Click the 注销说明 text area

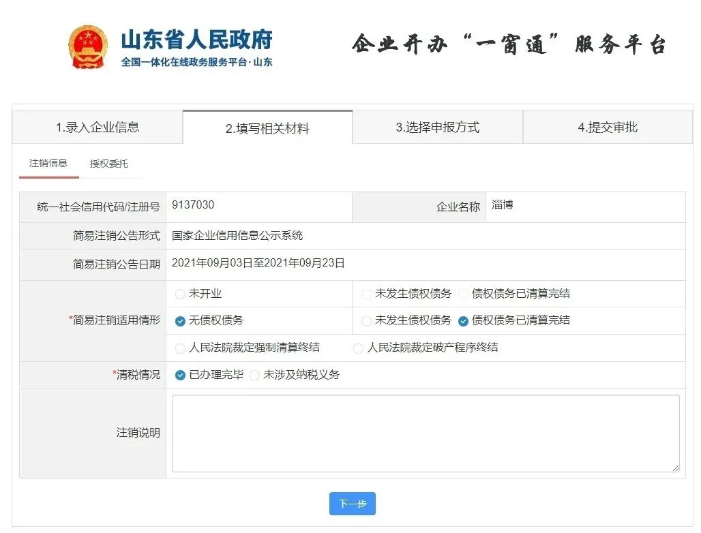point(426,433)
